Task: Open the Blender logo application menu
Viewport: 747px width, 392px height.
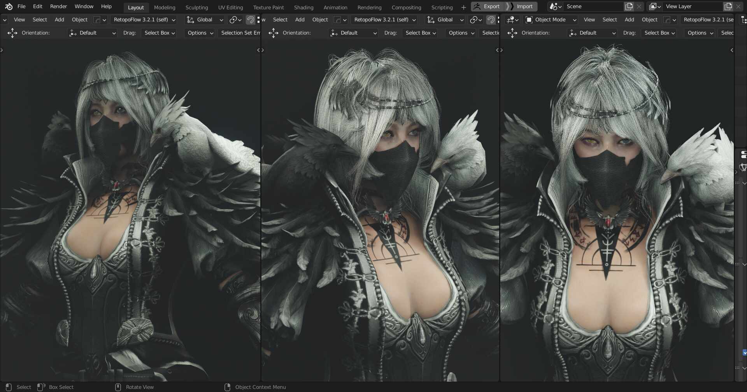Action: click(9, 7)
